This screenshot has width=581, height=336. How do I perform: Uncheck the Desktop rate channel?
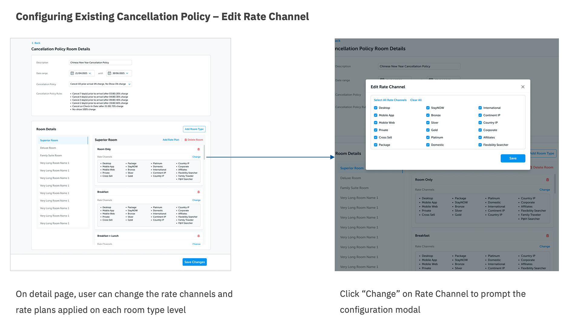click(376, 108)
